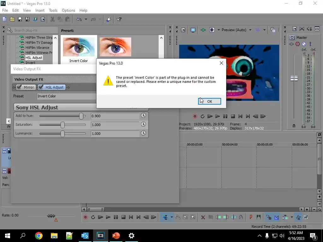Adjust the Saturation slider handle
The image size is (323, 242).
(x=63, y=125)
